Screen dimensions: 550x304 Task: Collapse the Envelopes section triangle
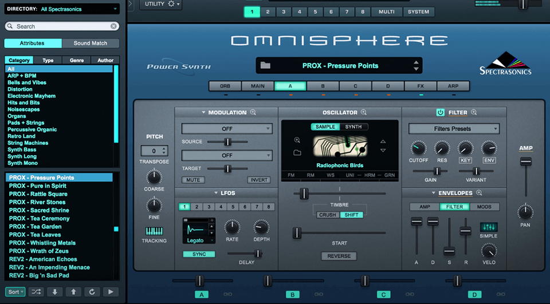coord(433,193)
